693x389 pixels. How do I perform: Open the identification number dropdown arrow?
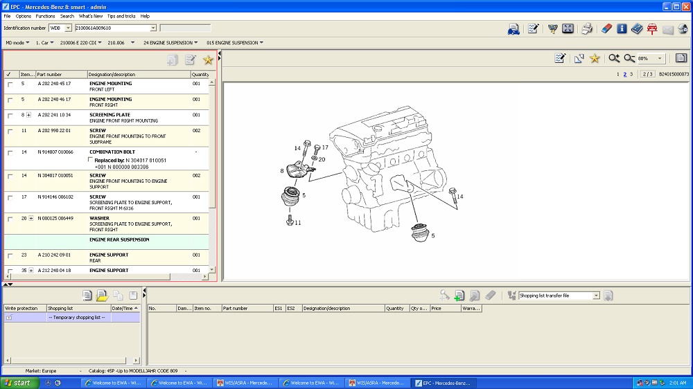point(153,28)
